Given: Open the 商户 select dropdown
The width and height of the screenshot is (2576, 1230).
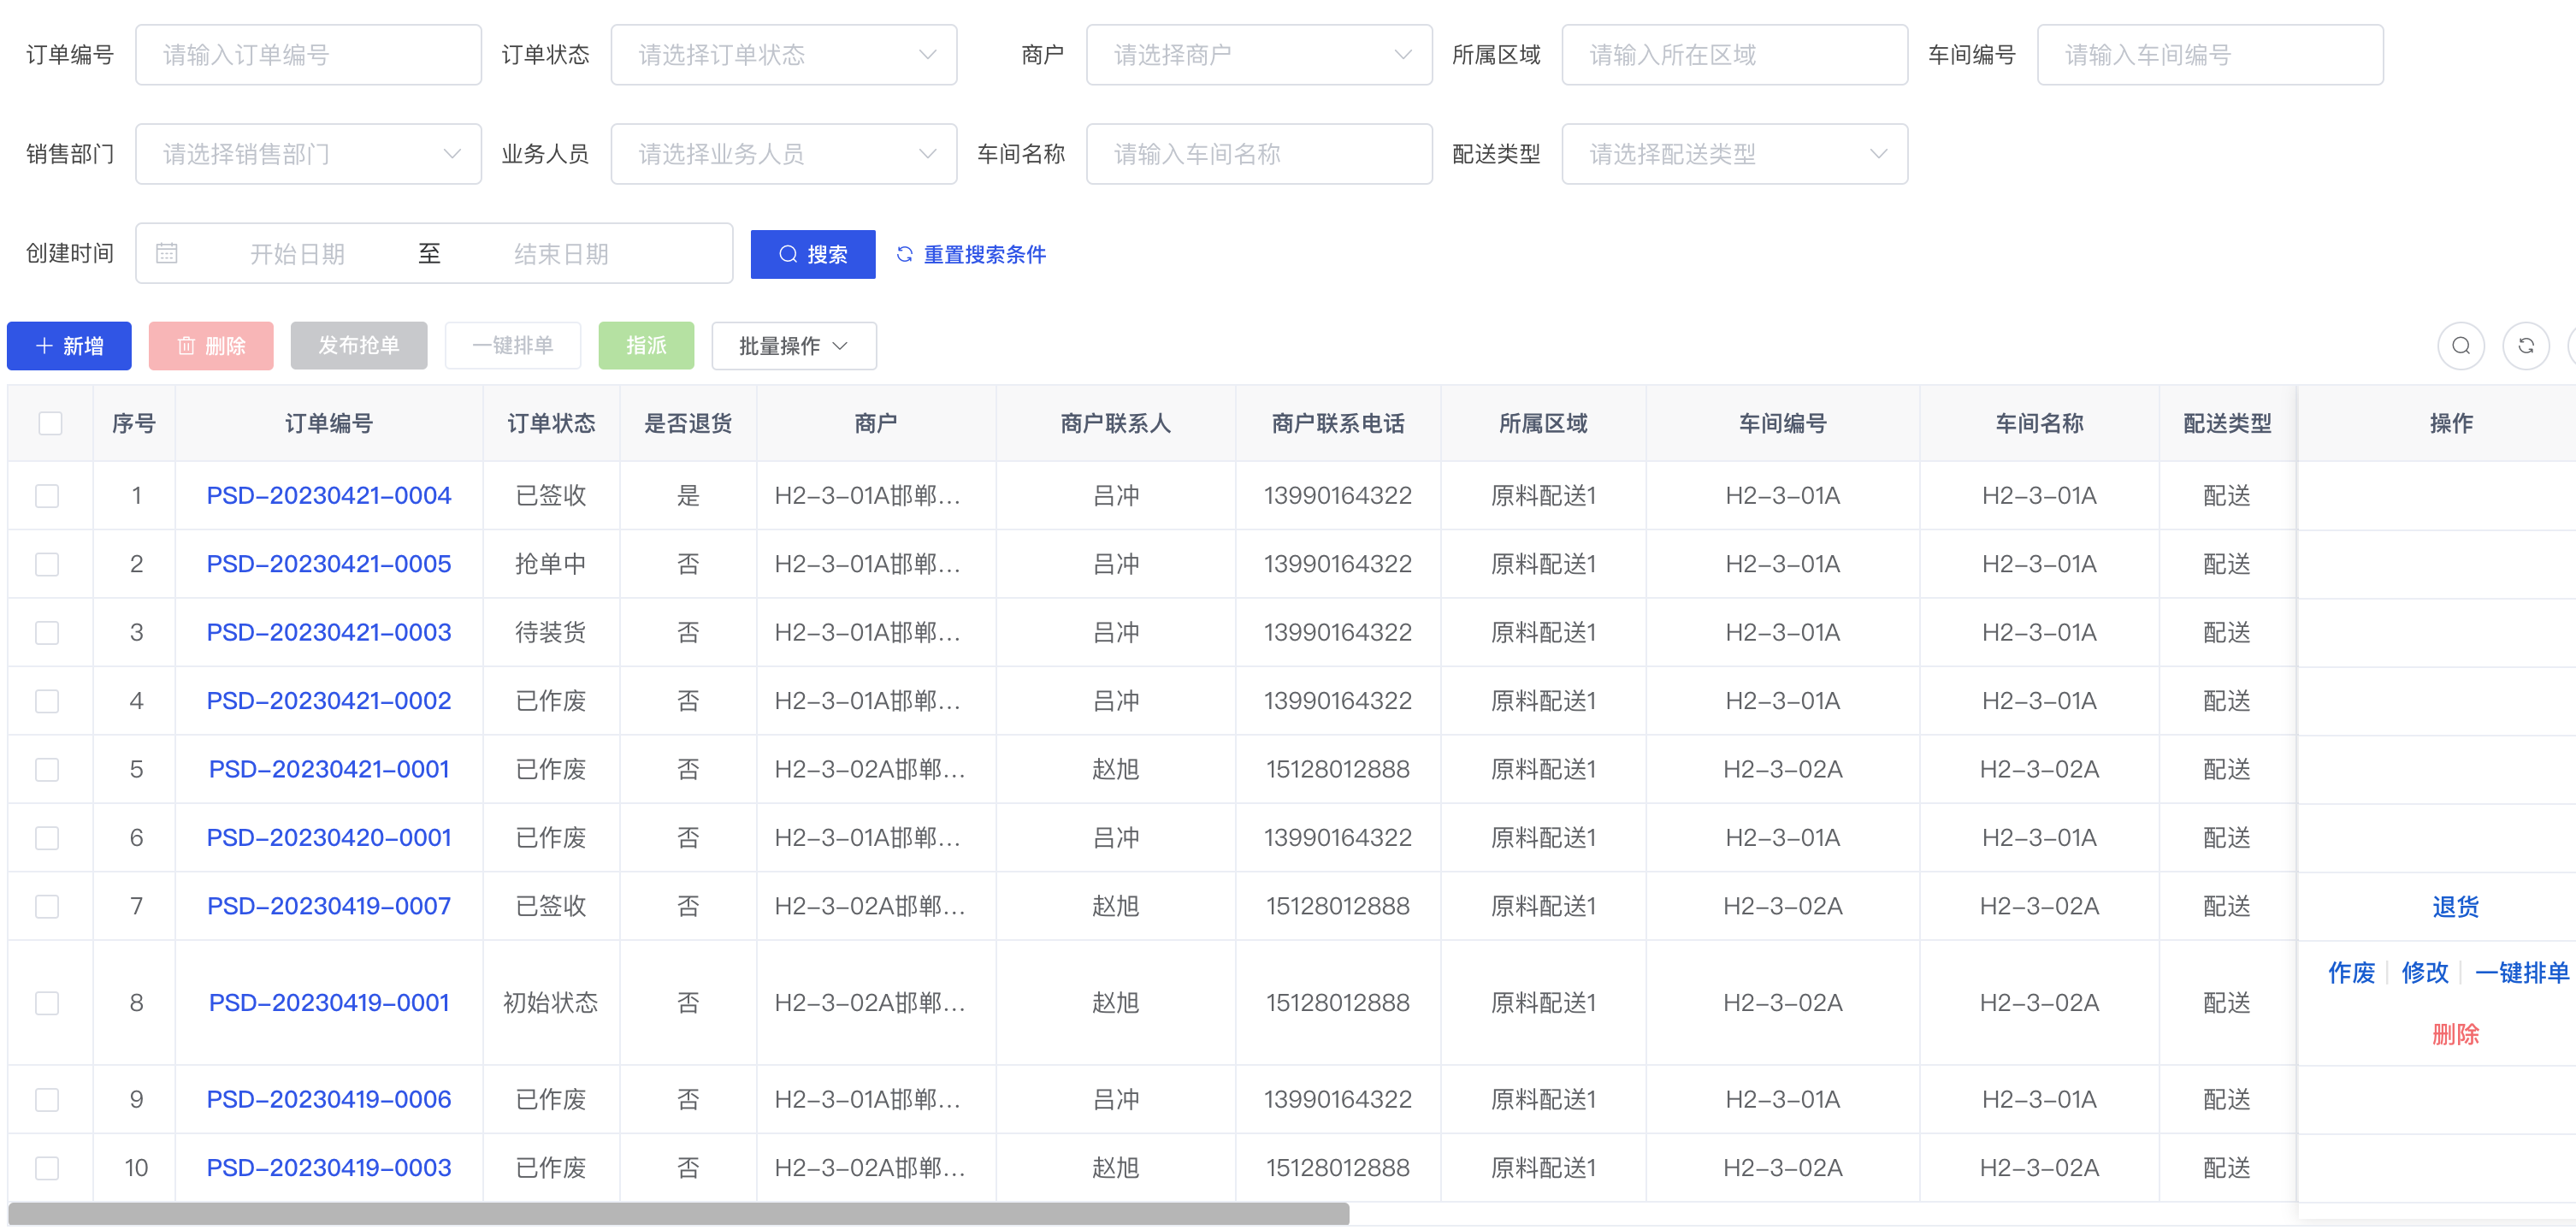Looking at the screenshot, I should 1259,55.
